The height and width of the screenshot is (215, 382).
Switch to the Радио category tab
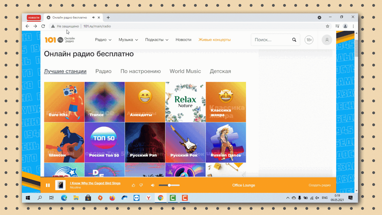pos(103,71)
